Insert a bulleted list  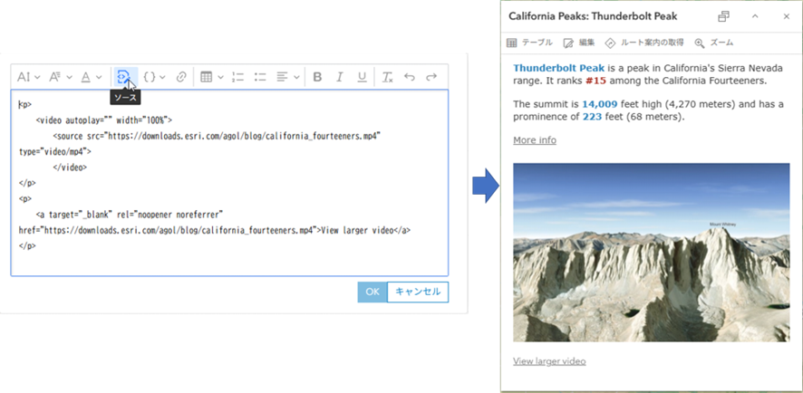260,77
